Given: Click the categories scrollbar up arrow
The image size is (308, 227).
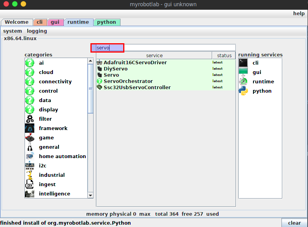Looking at the screenshot, I should click(x=90, y=61).
